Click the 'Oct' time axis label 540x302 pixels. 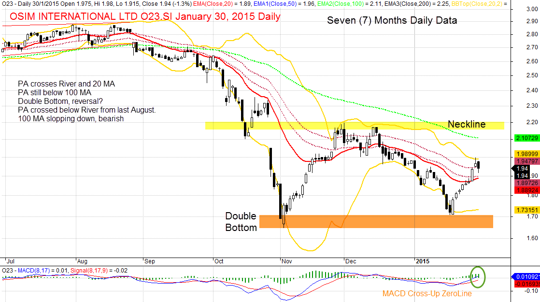219,261
